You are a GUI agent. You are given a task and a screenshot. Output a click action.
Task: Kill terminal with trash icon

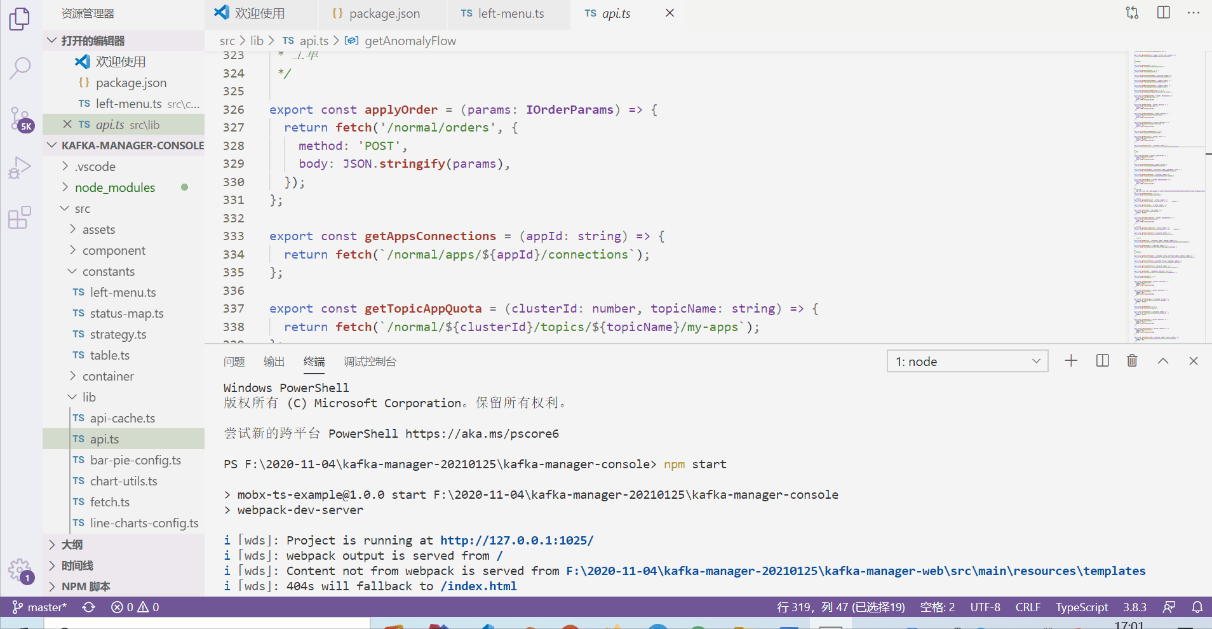click(x=1132, y=361)
